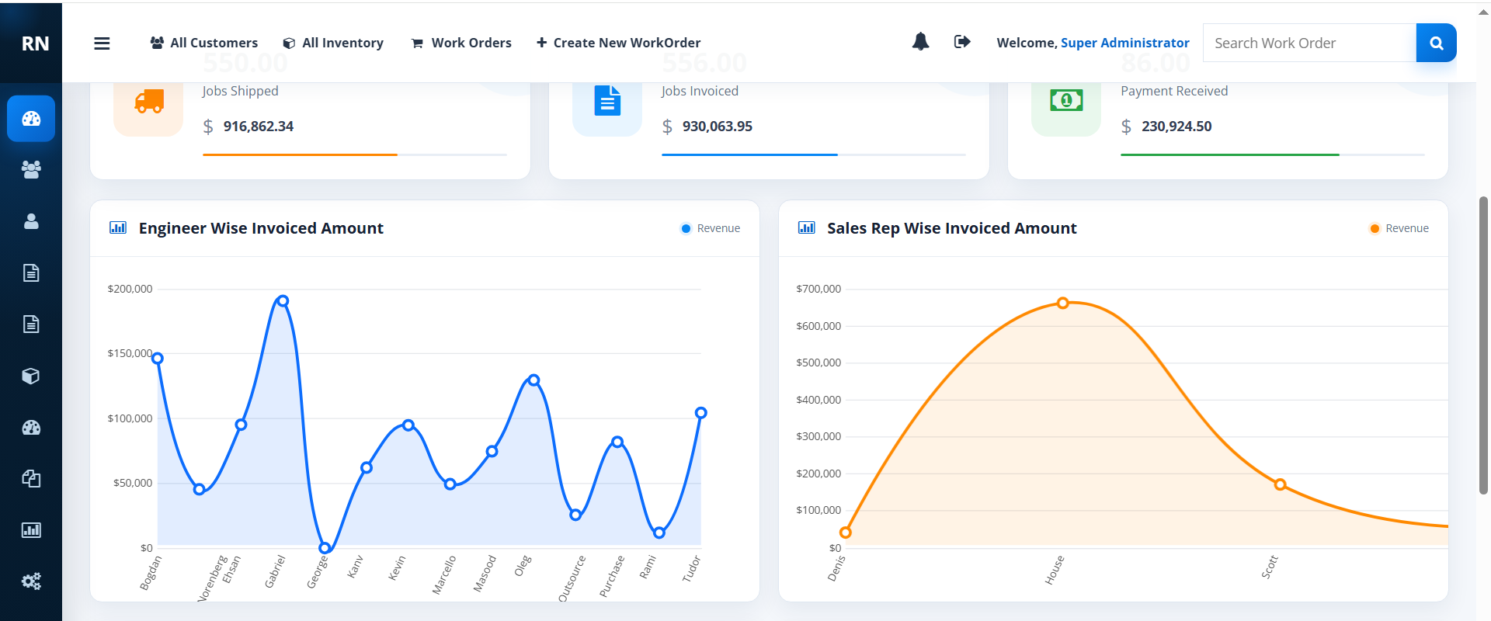The height and width of the screenshot is (621, 1491).
Task: Click the Jobs Invoiced label
Action: pyautogui.click(x=700, y=91)
